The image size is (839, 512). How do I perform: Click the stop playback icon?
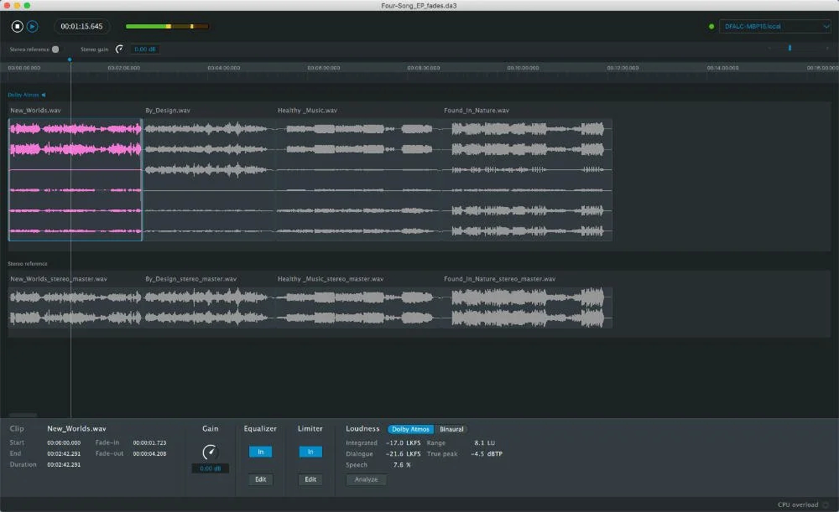(17, 26)
